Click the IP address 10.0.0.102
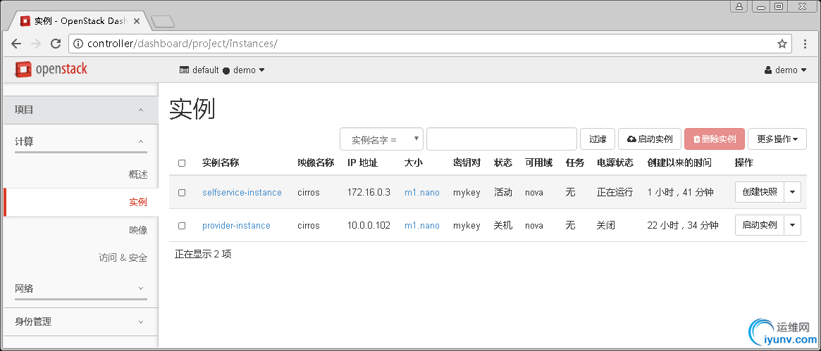 click(369, 226)
